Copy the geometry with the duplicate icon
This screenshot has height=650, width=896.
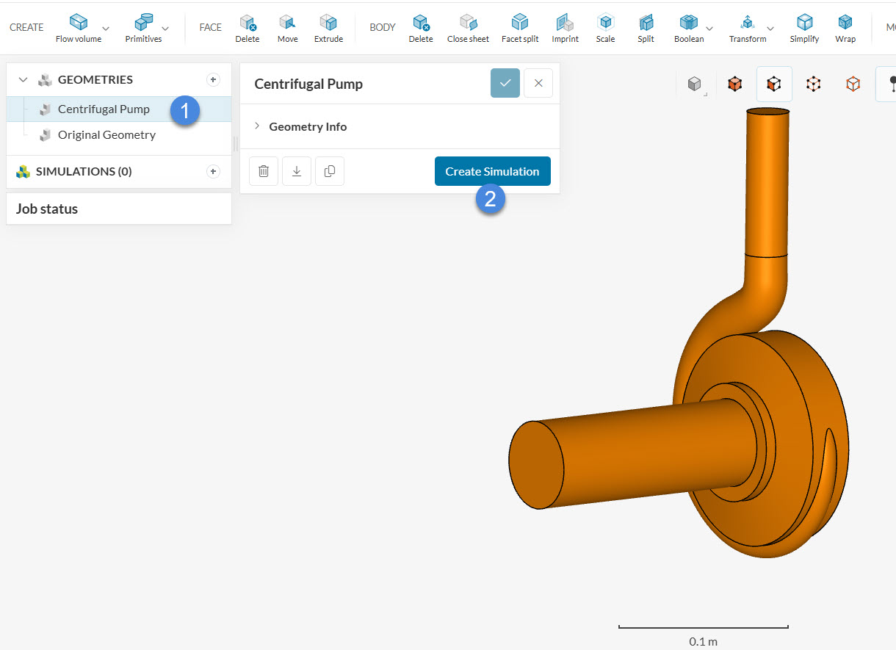(330, 170)
